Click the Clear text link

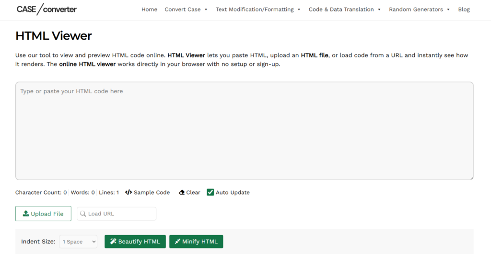[x=193, y=193]
